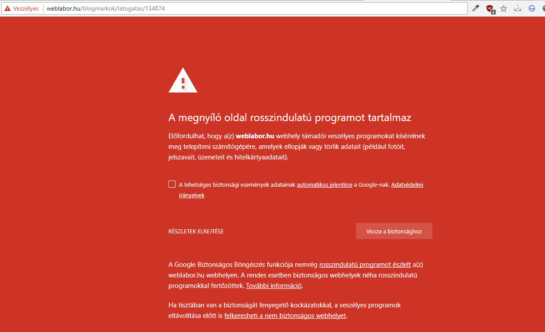Click the heading about rosszindulatú programot

(290, 118)
